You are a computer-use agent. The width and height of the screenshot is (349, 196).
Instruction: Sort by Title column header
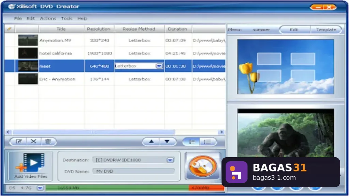click(61, 29)
